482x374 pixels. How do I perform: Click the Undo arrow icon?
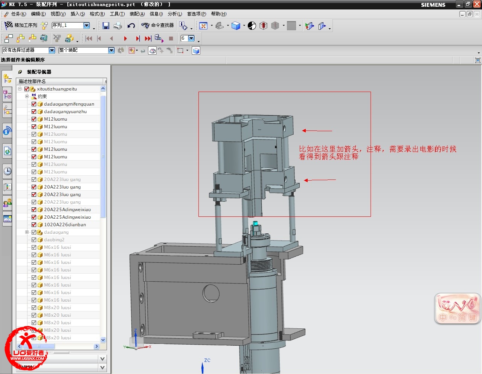(x=131, y=25)
